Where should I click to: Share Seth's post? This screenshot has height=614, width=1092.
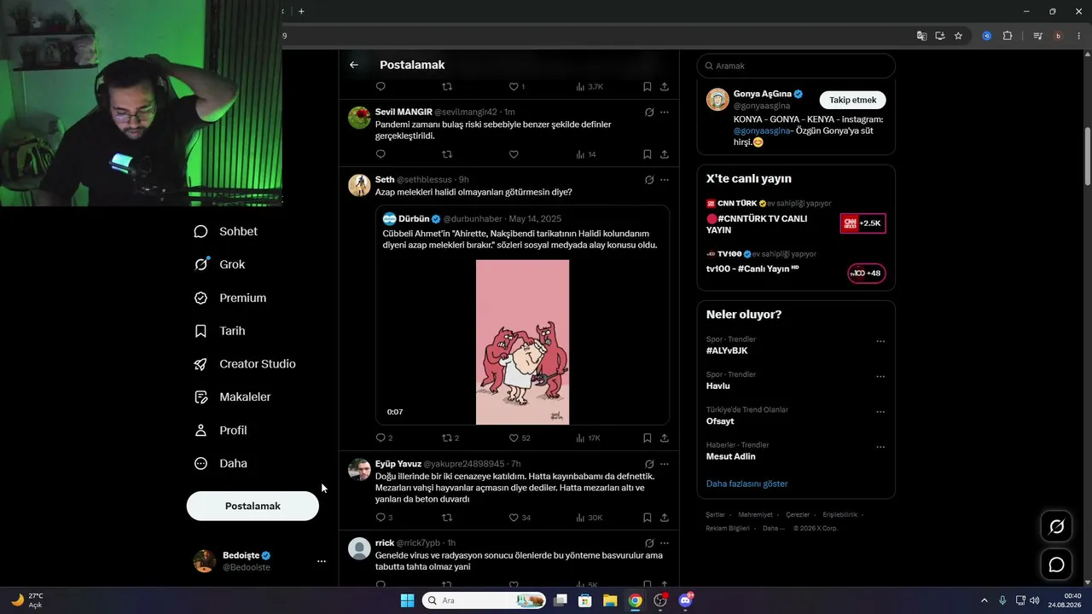pyautogui.click(x=665, y=437)
